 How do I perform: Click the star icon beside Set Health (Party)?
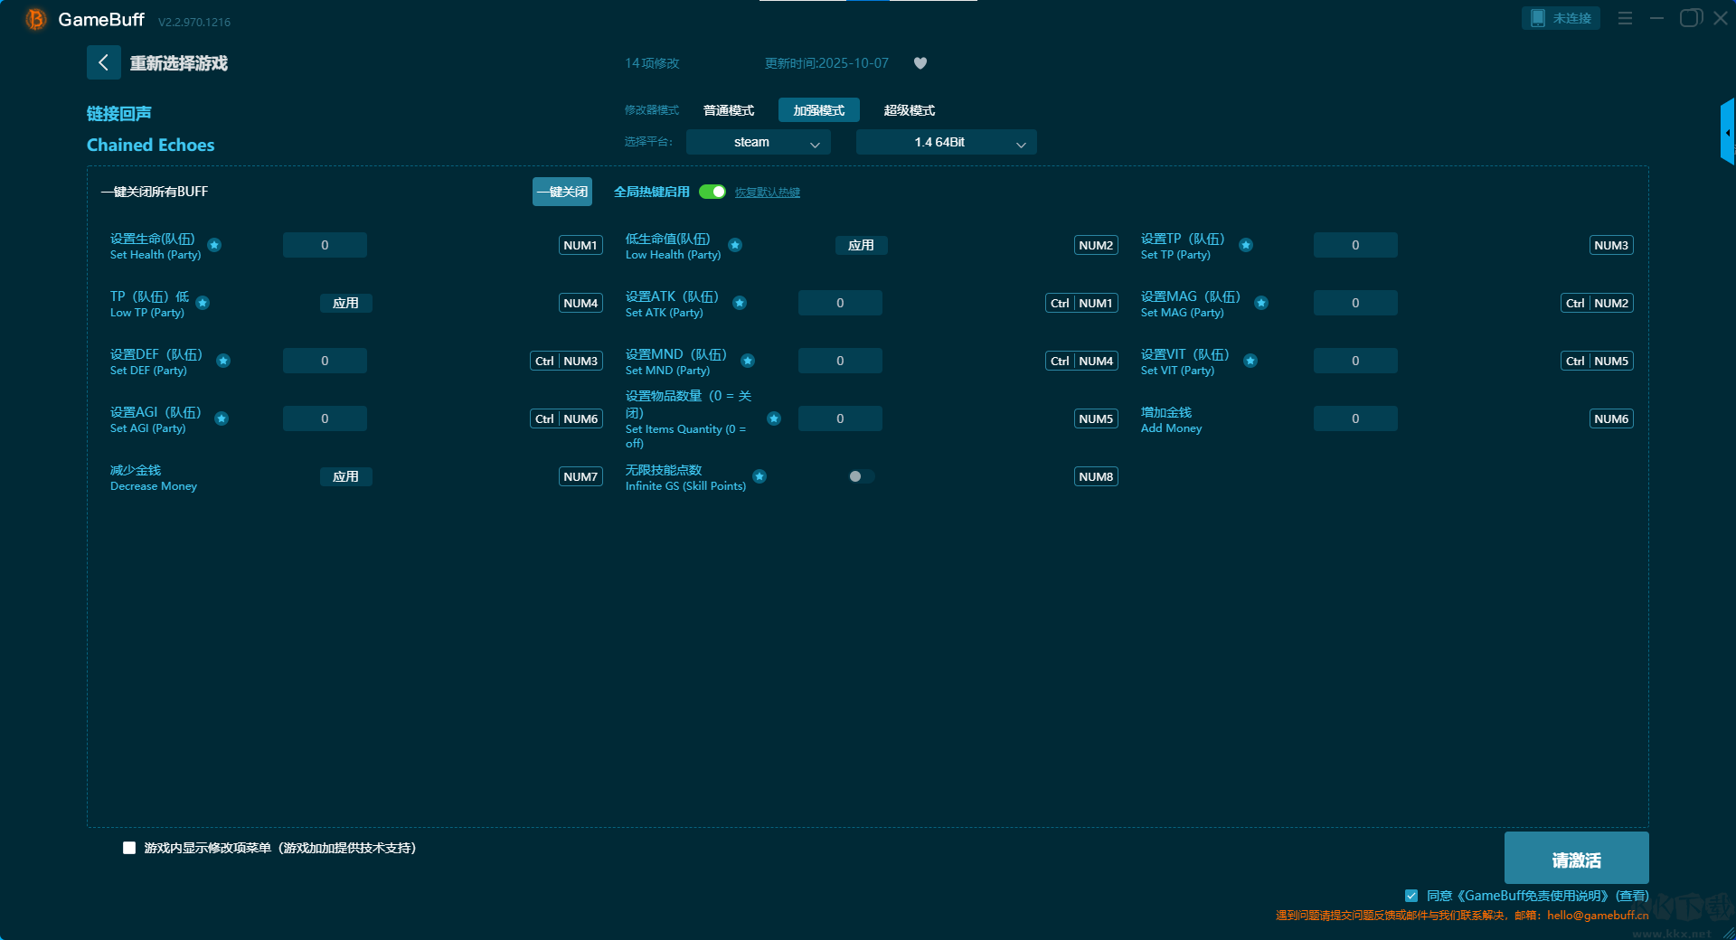pyautogui.click(x=214, y=245)
